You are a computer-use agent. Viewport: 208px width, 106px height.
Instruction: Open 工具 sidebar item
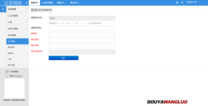click(x=17, y=59)
